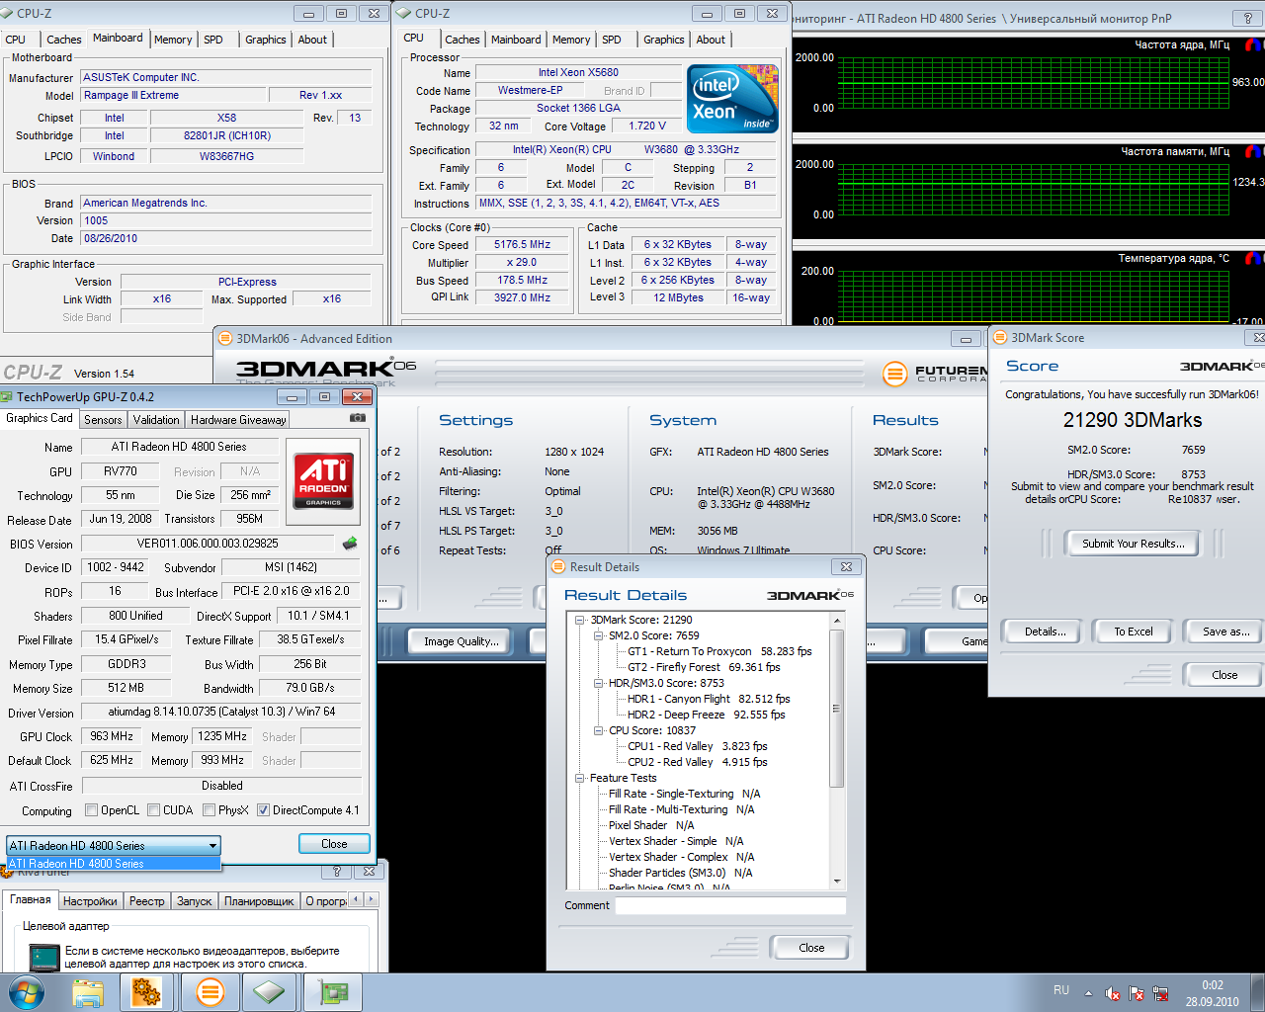
Task: Click the ATI Radeon logo in GPU-Z
Action: pos(323,480)
